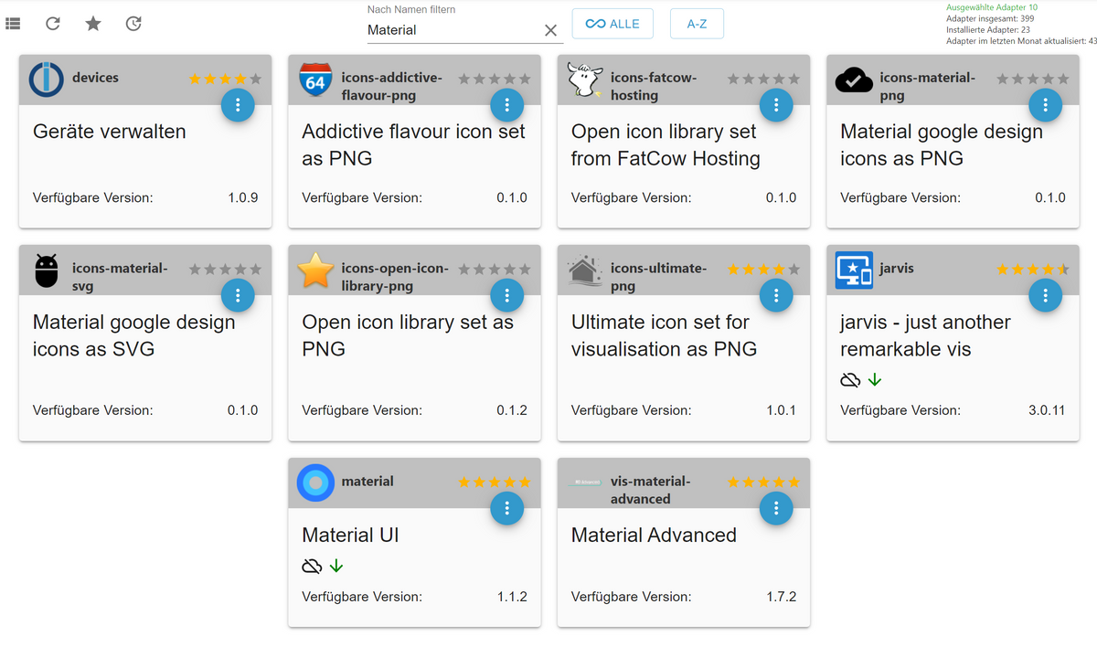Click the devices adapter logo
1097x668 pixels.
(46, 80)
